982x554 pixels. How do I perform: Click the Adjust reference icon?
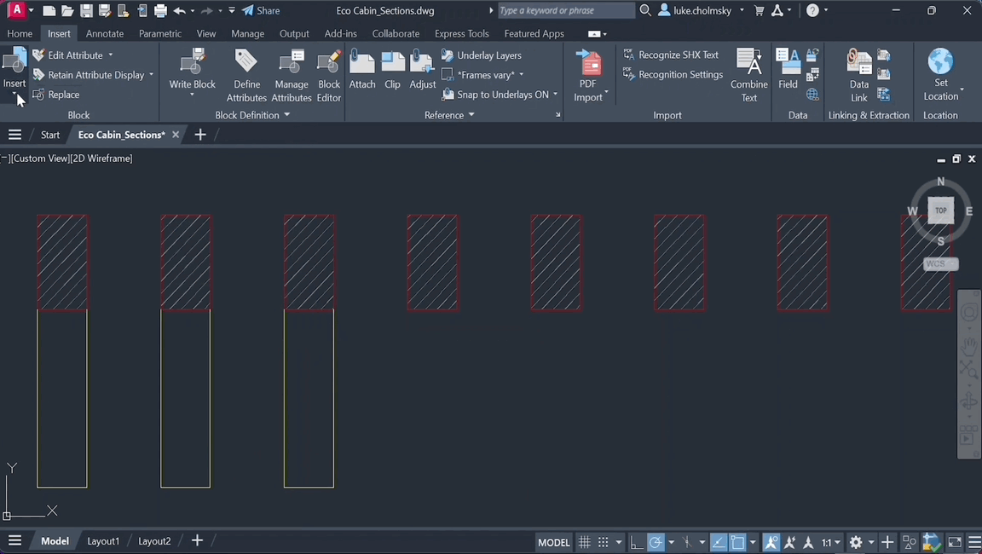pos(422,62)
